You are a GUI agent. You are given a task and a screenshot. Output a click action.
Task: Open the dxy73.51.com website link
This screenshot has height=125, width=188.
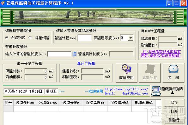(x=126, y=89)
